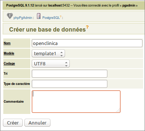Click the Créer button

point(13,123)
